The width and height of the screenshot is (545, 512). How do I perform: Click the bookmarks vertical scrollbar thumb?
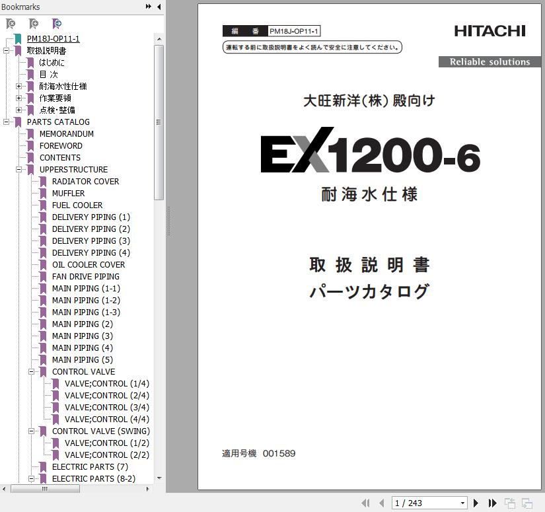pos(159,122)
